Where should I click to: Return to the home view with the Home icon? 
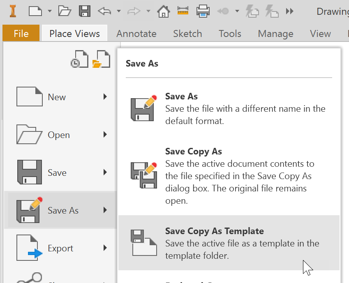163,12
